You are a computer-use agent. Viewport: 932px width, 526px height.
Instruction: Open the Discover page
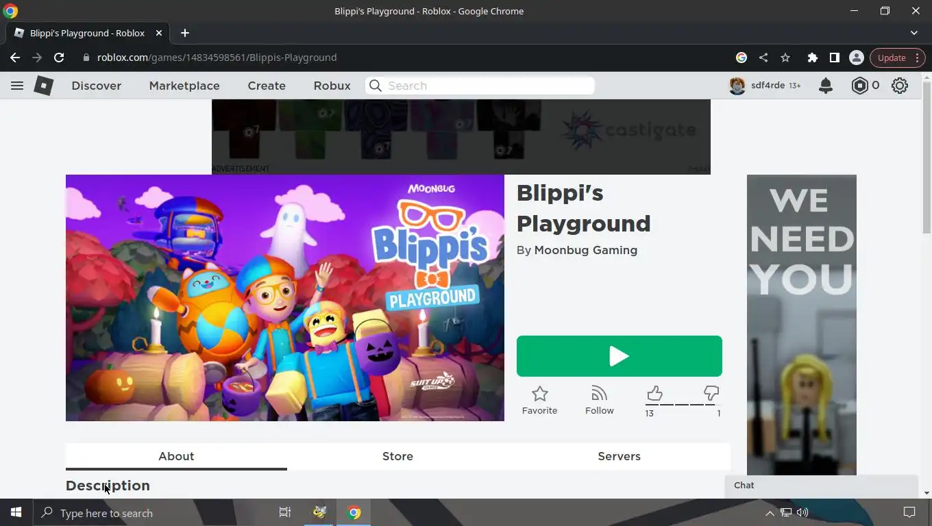(97, 86)
